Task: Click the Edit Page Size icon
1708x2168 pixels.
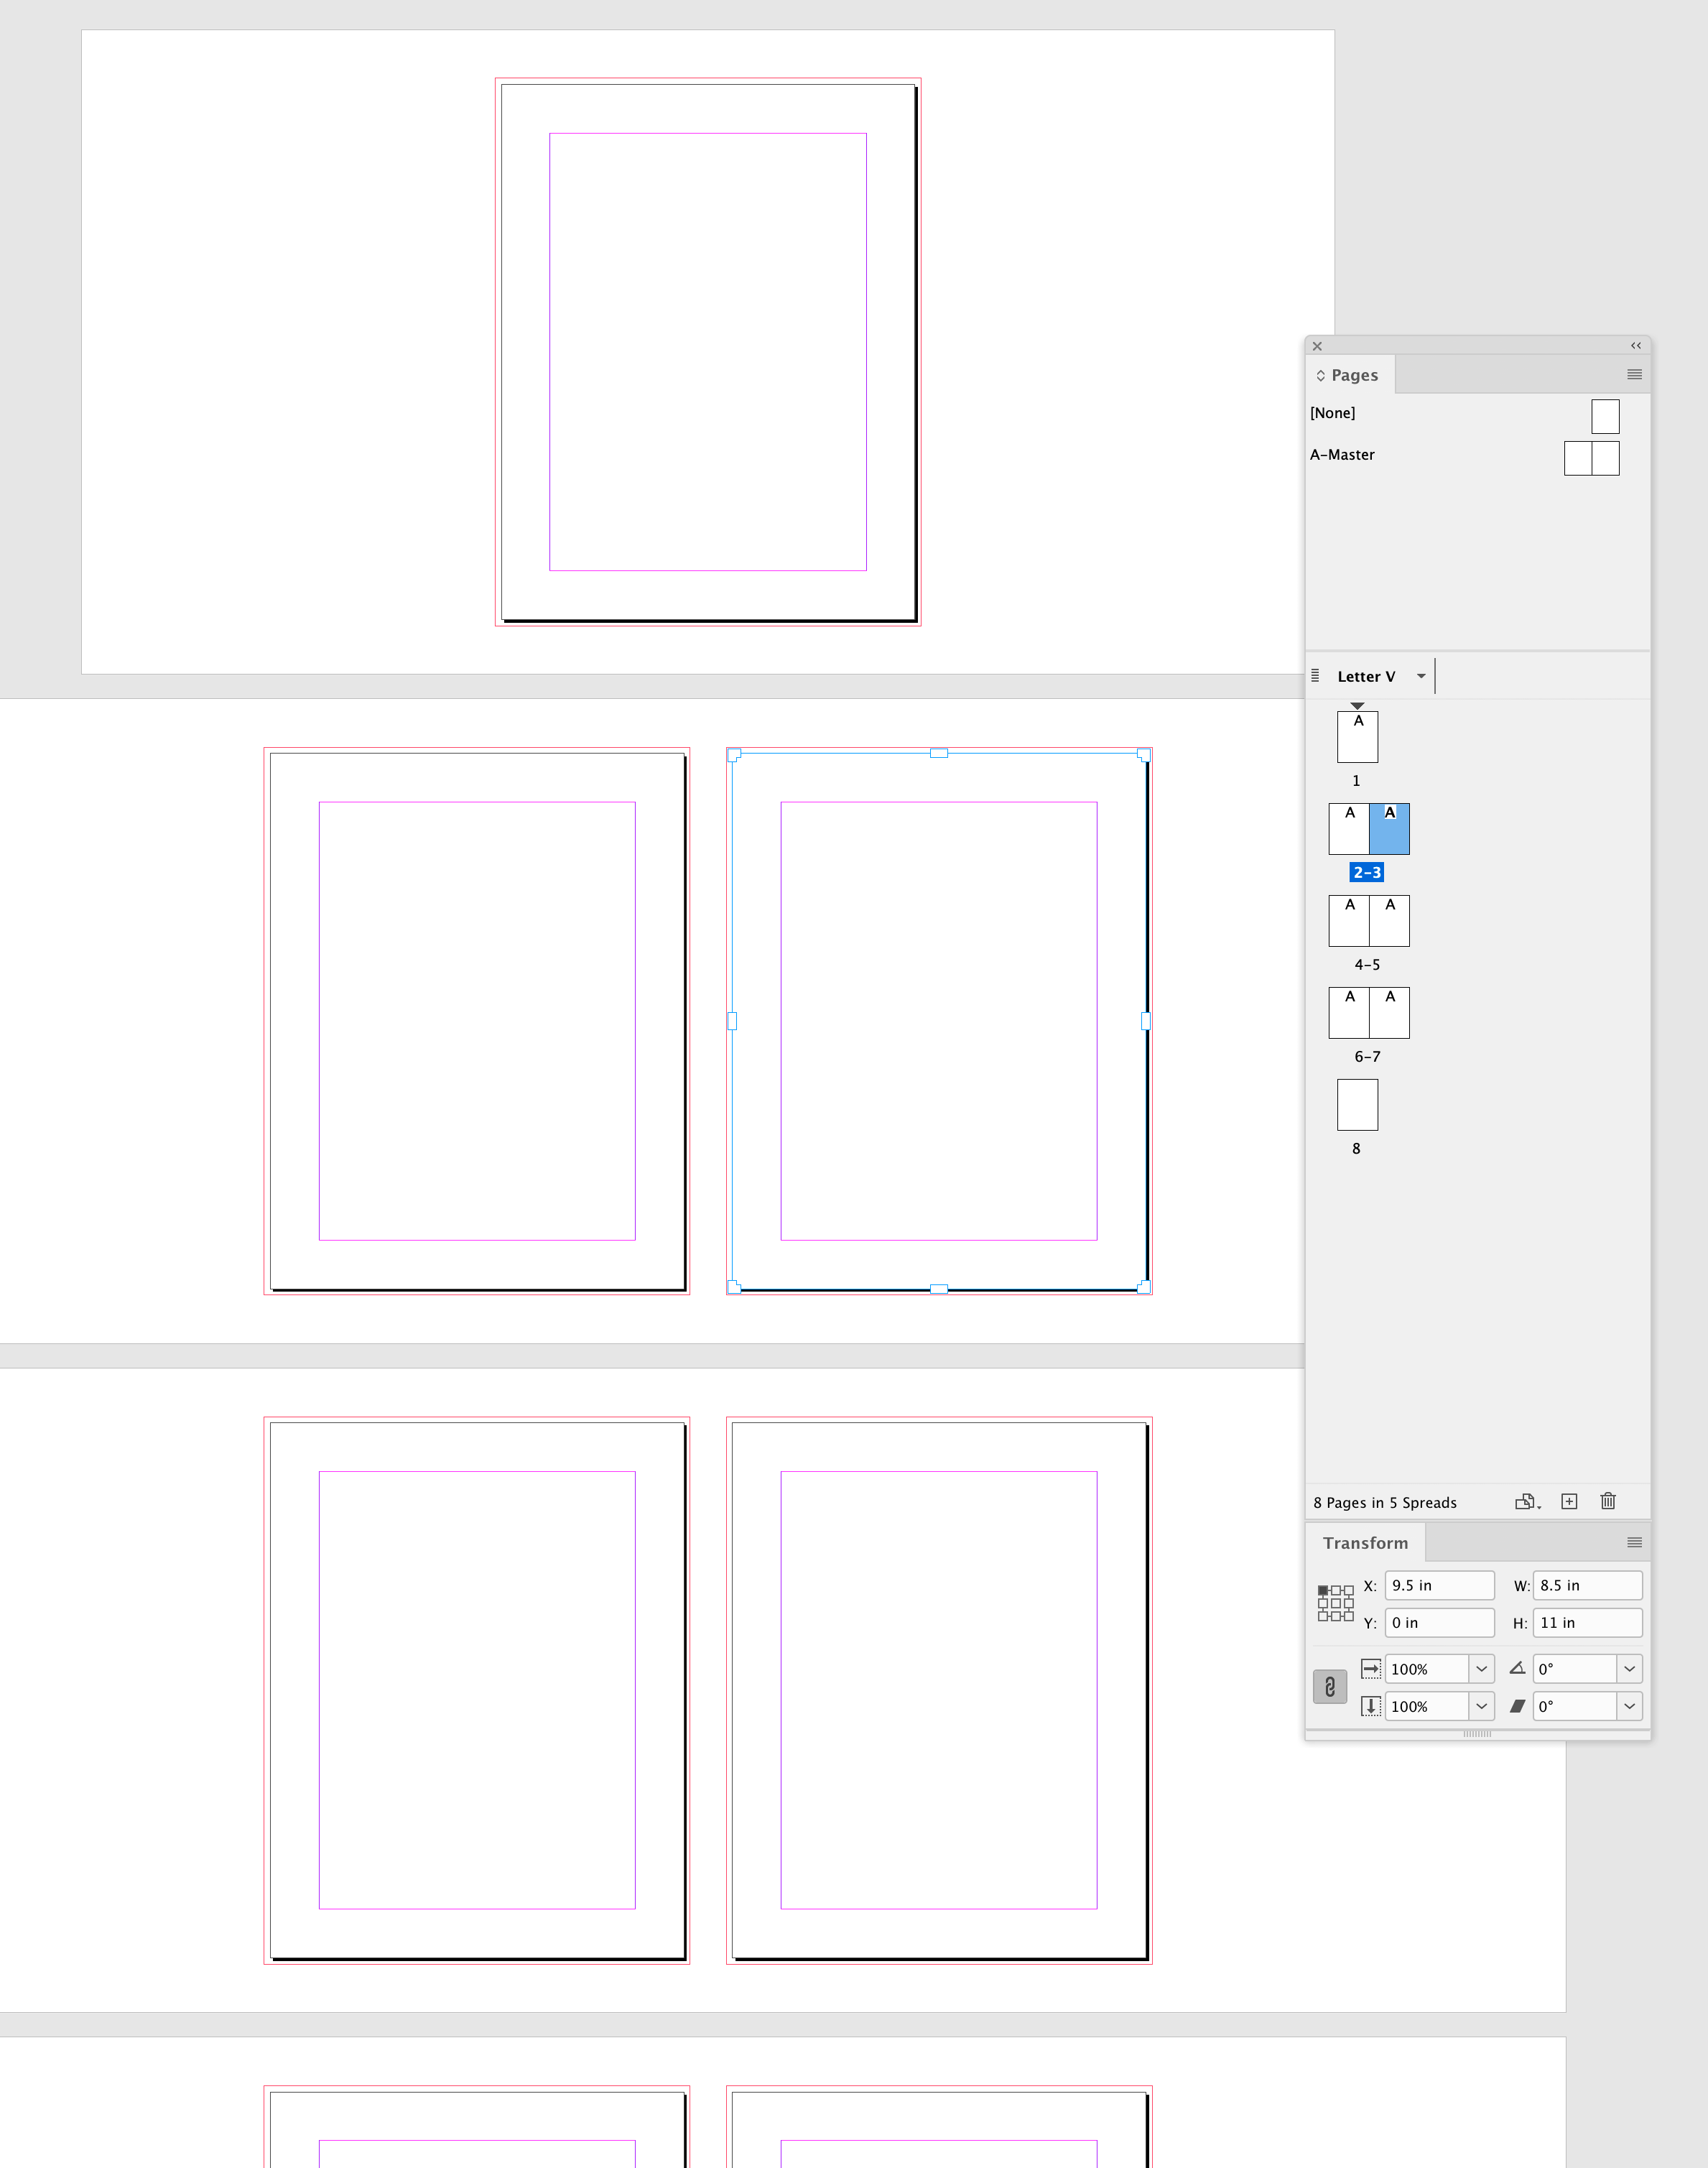Action: click(x=1526, y=1501)
